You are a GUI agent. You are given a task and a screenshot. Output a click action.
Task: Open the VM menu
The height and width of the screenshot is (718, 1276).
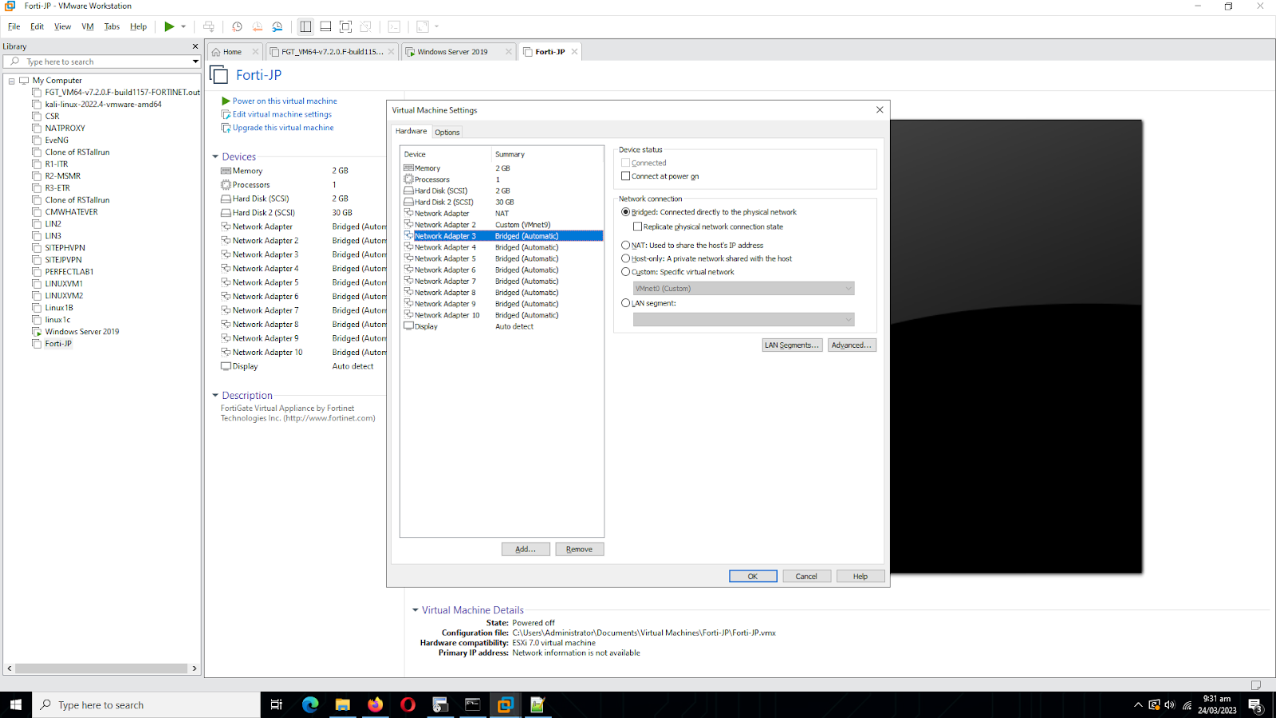tap(88, 26)
